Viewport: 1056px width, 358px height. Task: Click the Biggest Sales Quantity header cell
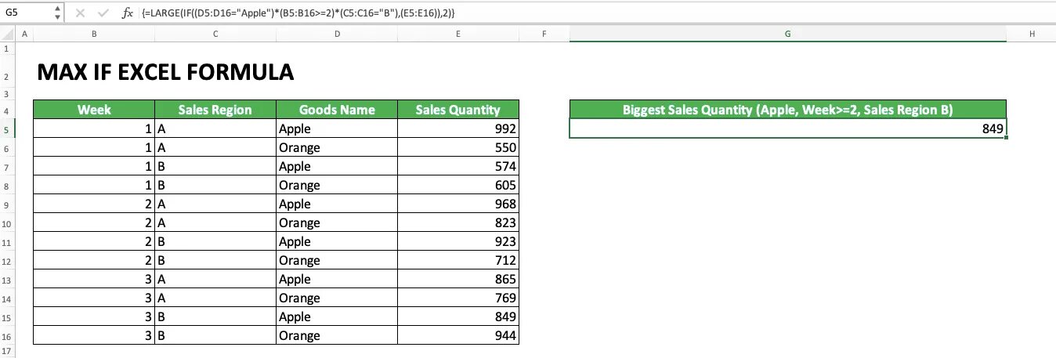pos(787,110)
